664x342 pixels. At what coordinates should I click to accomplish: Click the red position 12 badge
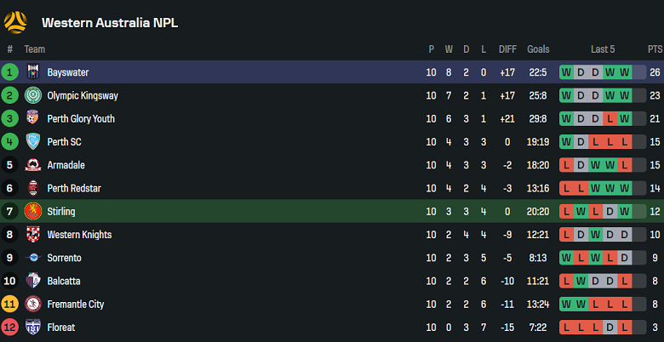[x=9, y=328]
